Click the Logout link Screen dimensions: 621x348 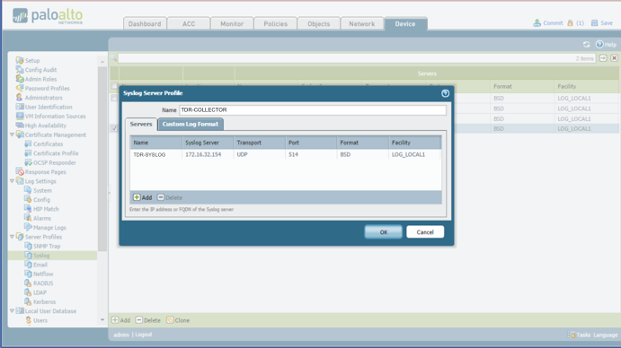point(144,335)
